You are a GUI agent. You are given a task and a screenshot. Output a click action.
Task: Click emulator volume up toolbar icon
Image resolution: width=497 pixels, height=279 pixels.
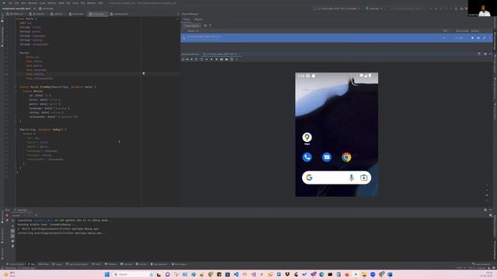[x=187, y=59]
